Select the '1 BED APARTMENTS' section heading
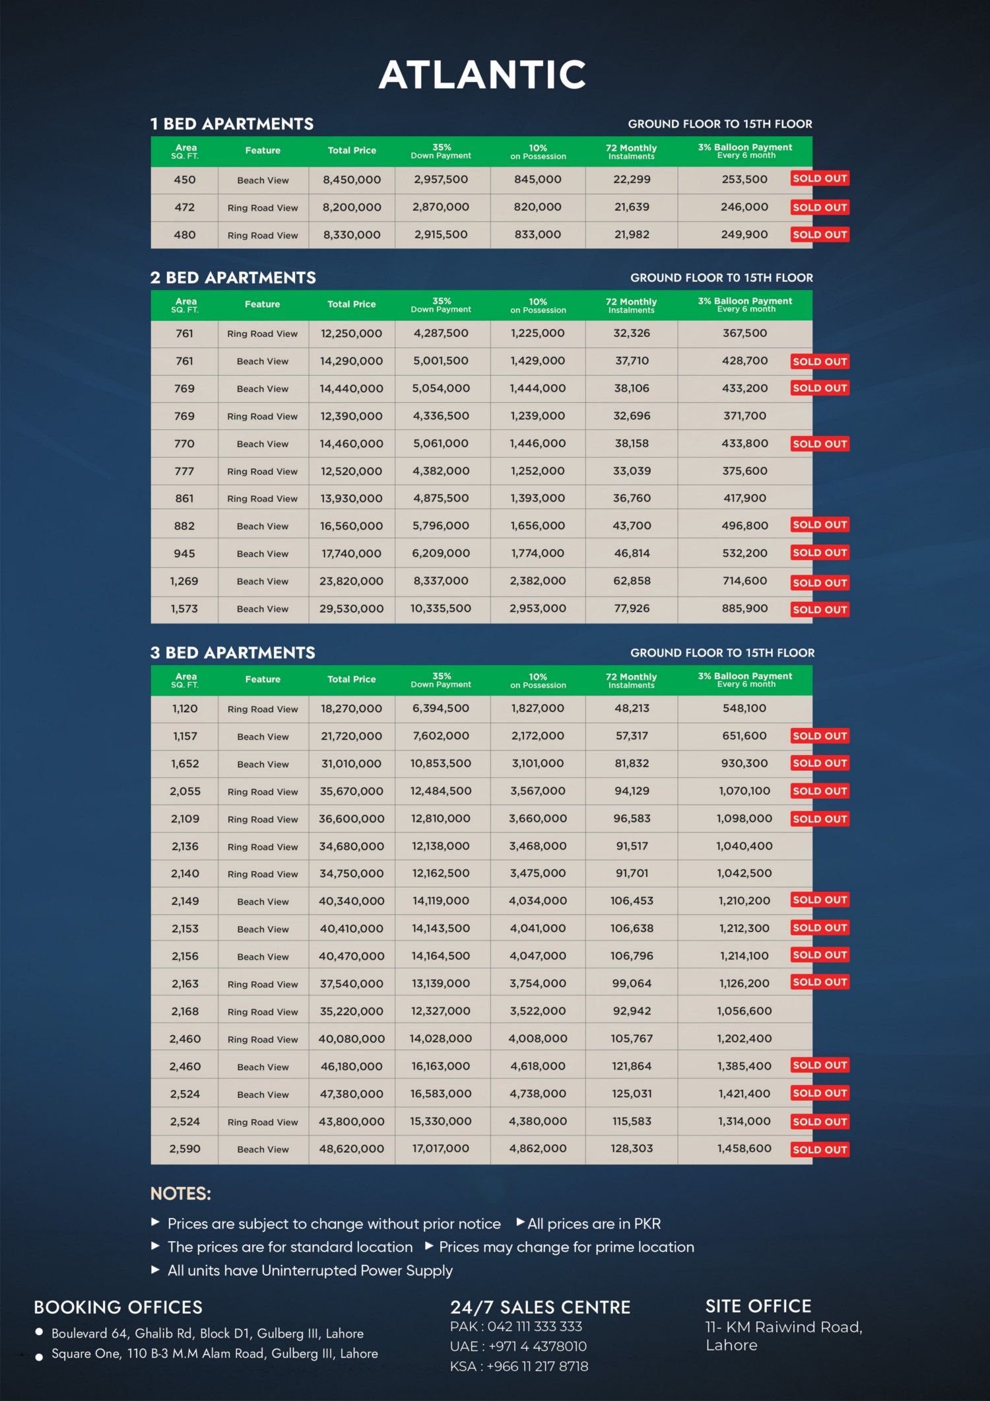The image size is (990, 1401). coord(232,124)
